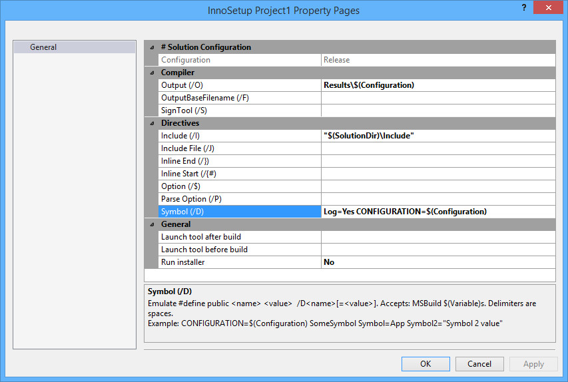568x382 pixels.
Task: Select the Run installer property
Action: (240, 262)
